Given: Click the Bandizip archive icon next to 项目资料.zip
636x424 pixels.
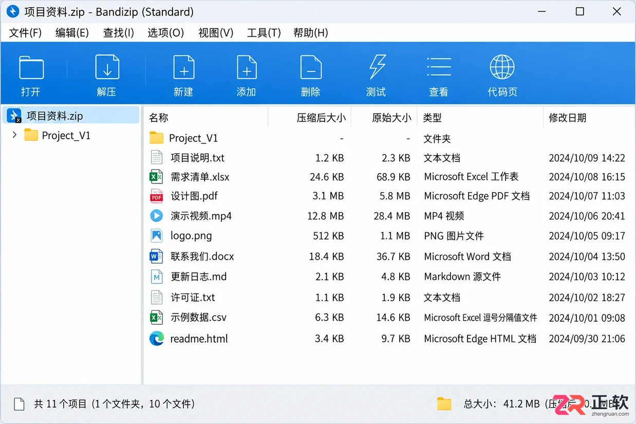Looking at the screenshot, I should [14, 116].
